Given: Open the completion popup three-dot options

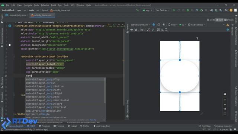Looking at the screenshot, I should click(x=104, y=120).
